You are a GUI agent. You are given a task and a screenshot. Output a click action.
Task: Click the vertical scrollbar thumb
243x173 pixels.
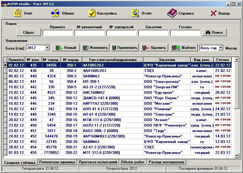(237, 86)
